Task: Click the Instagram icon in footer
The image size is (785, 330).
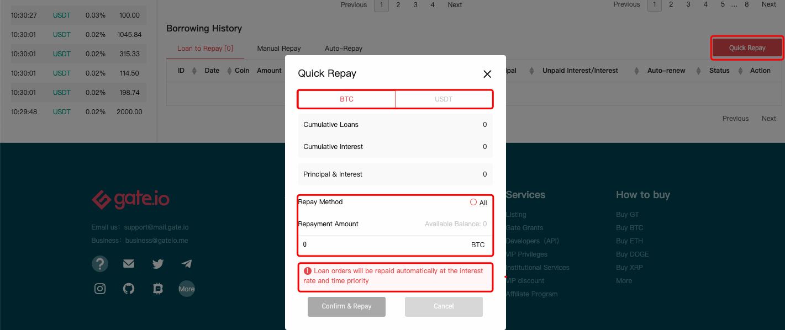Action: tap(100, 289)
